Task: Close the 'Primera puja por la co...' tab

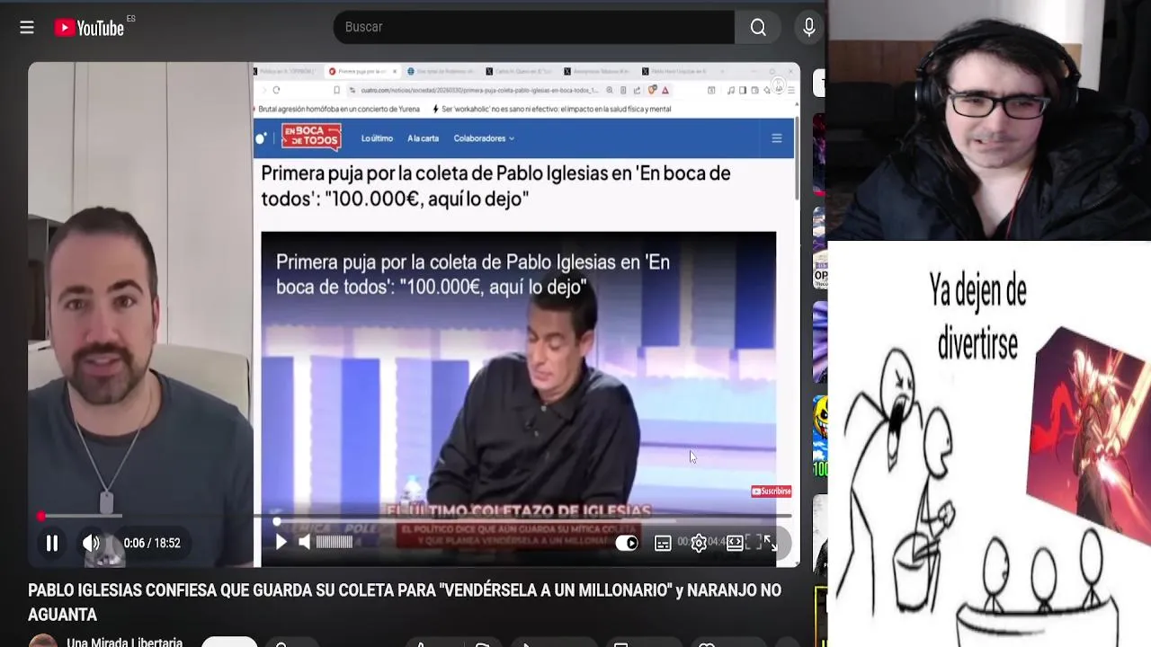Action: (395, 71)
